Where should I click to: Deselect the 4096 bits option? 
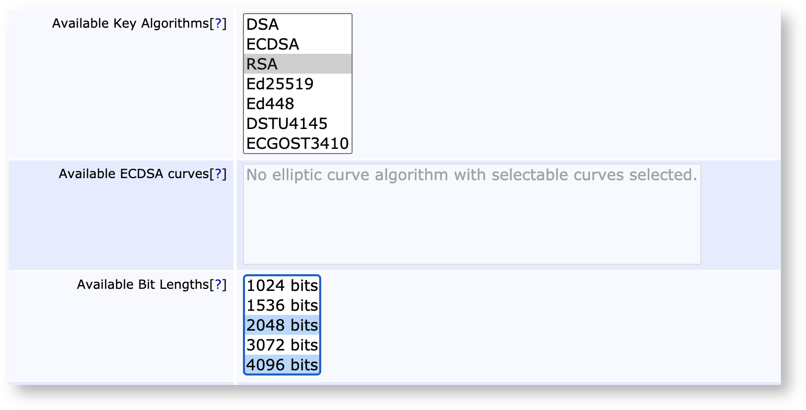pyautogui.click(x=282, y=365)
